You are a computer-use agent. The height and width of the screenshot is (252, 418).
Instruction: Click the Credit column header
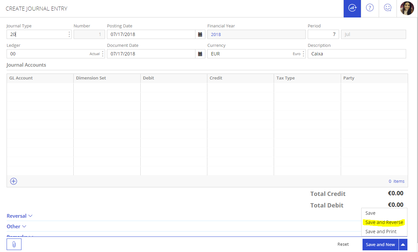[240, 78]
